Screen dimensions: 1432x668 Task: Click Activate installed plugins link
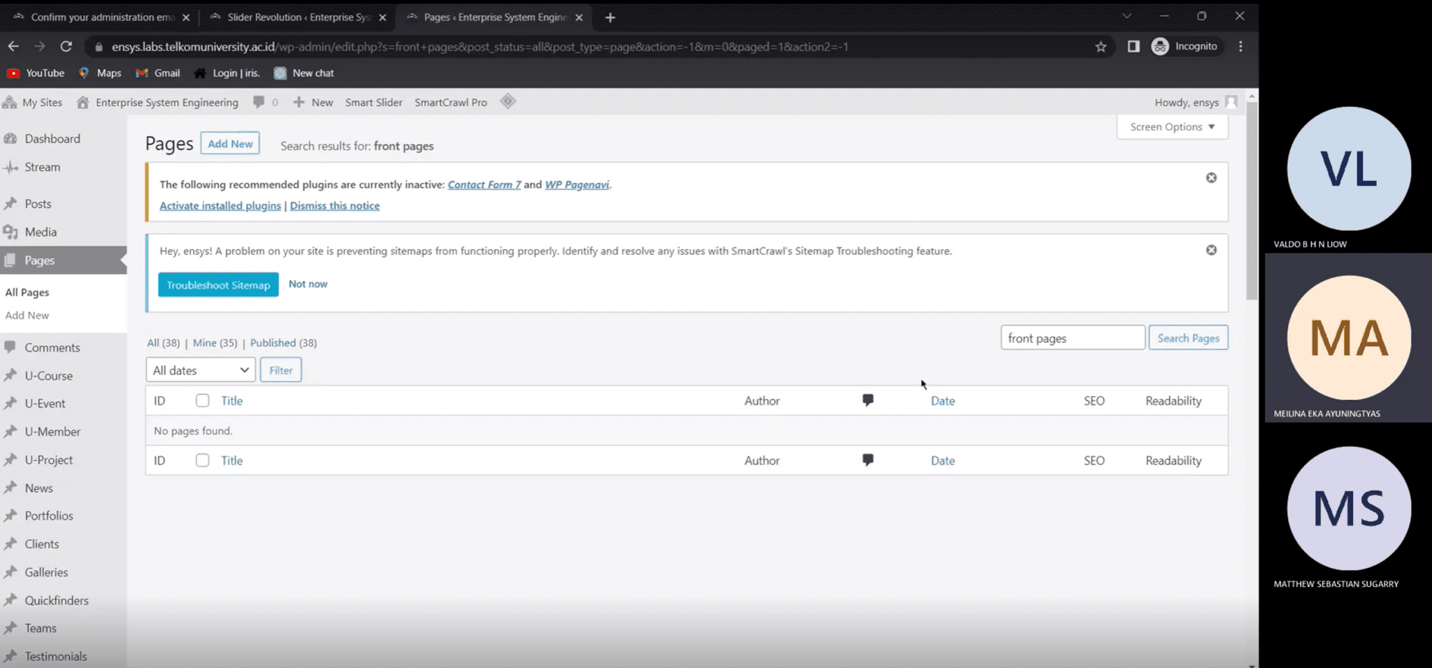click(220, 205)
